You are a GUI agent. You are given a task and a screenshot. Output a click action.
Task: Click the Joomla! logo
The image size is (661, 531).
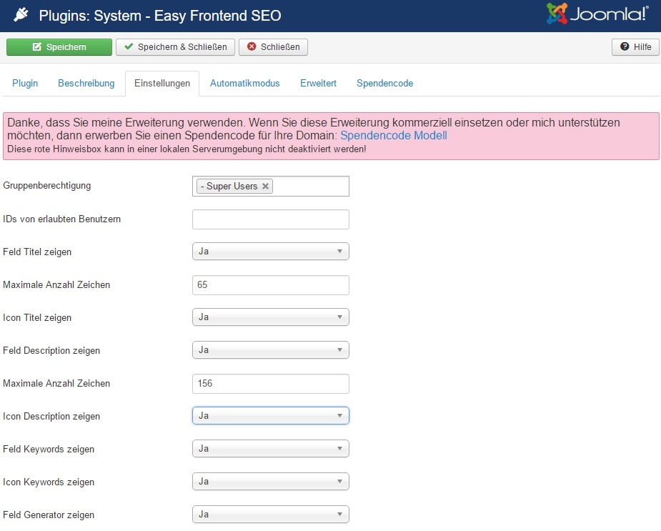click(597, 14)
